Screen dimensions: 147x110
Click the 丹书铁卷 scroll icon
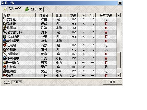pyautogui.click(x=5, y=63)
